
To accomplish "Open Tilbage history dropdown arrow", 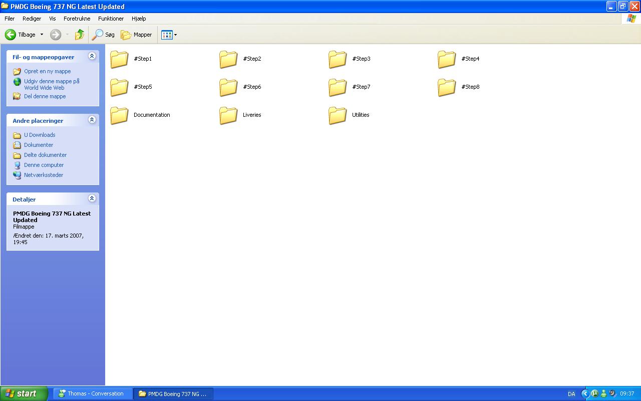I will 42,35.
